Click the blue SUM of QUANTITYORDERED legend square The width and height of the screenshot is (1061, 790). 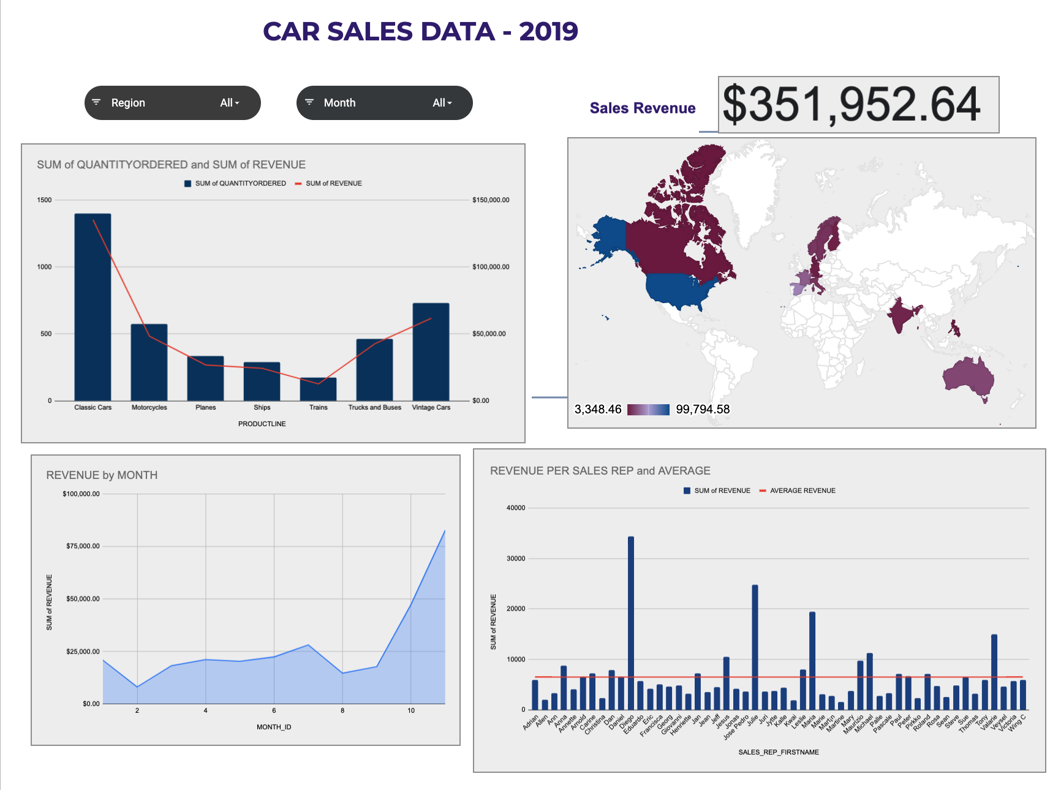188,184
